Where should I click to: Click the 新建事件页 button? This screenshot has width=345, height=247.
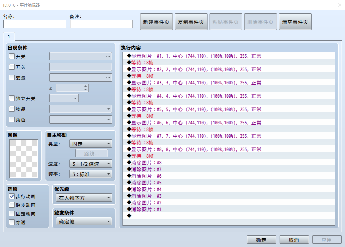[156, 22]
